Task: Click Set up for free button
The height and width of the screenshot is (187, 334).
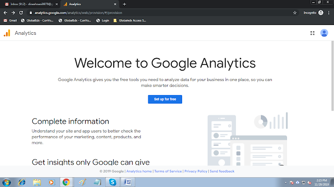Action: tap(165, 99)
